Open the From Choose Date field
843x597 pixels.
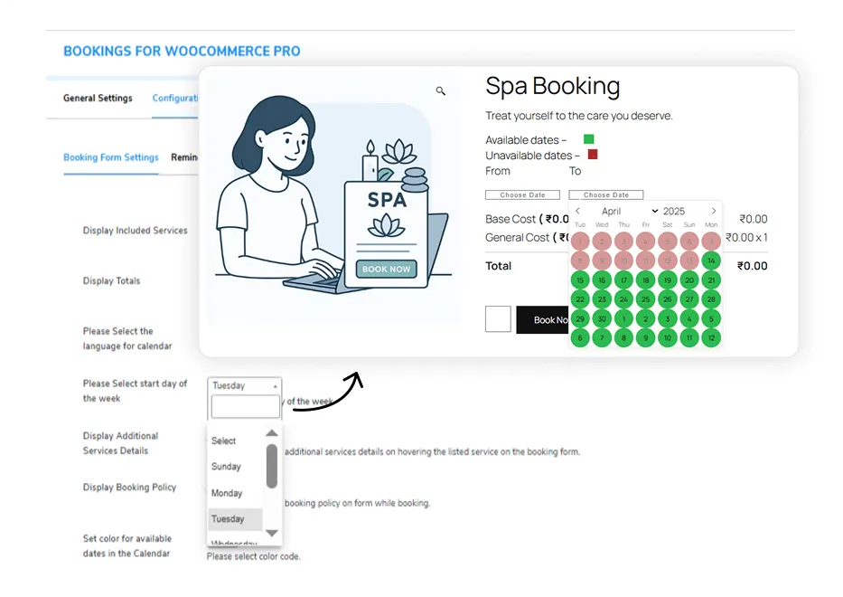tap(522, 194)
